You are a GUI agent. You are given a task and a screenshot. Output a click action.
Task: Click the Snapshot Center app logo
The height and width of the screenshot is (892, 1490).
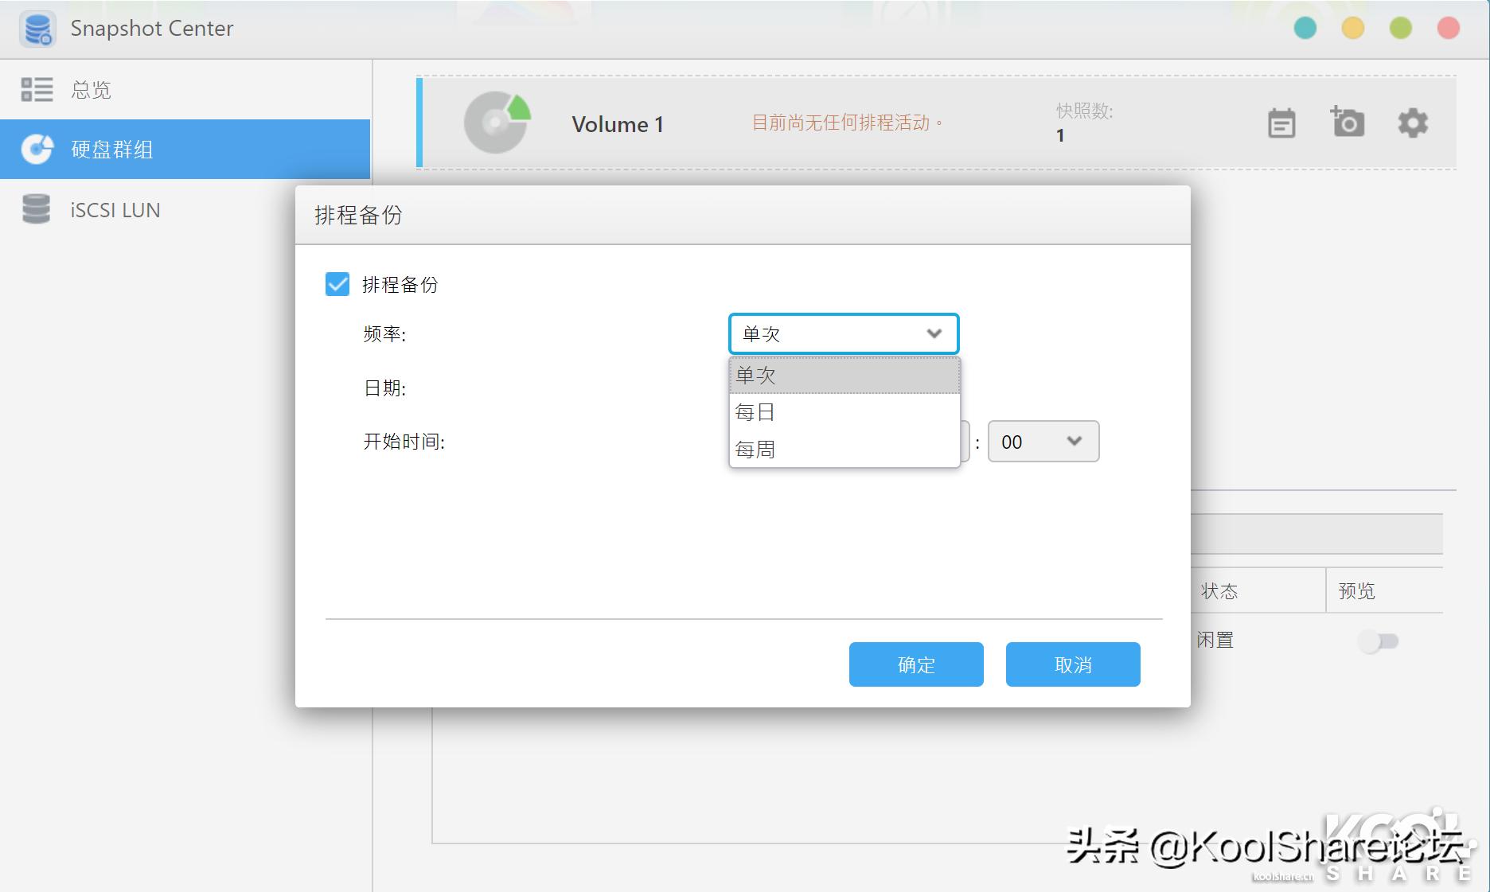(x=37, y=28)
